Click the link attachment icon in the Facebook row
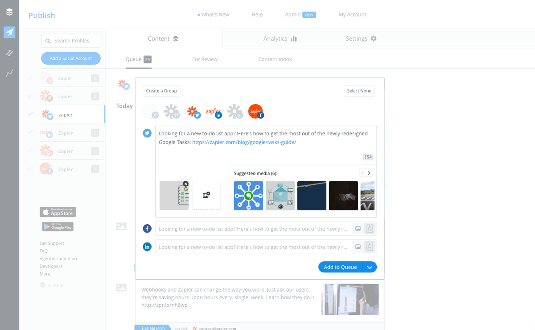The width and height of the screenshot is (535, 330). pyautogui.click(x=369, y=229)
